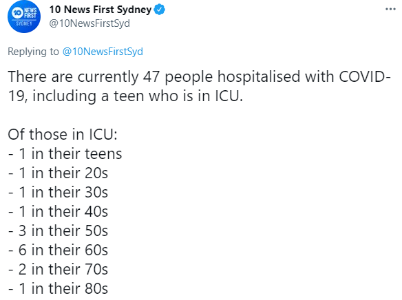
Task: Click the '1 in their 40s' entry
Action: (59, 211)
